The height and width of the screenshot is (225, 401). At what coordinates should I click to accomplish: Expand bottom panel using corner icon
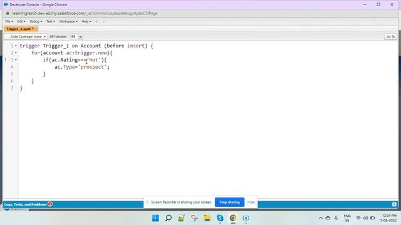[x=394, y=204]
